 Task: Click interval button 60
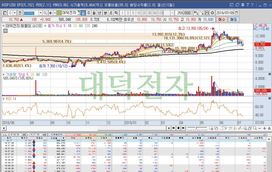(x=155, y=13)
